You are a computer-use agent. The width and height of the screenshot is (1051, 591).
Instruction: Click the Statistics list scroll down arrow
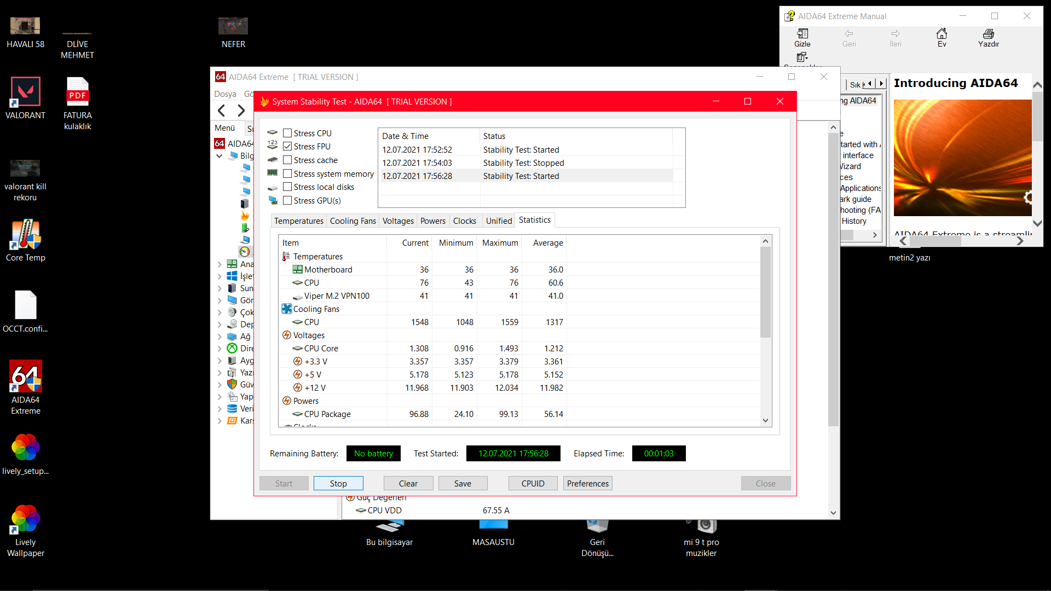[x=765, y=420]
